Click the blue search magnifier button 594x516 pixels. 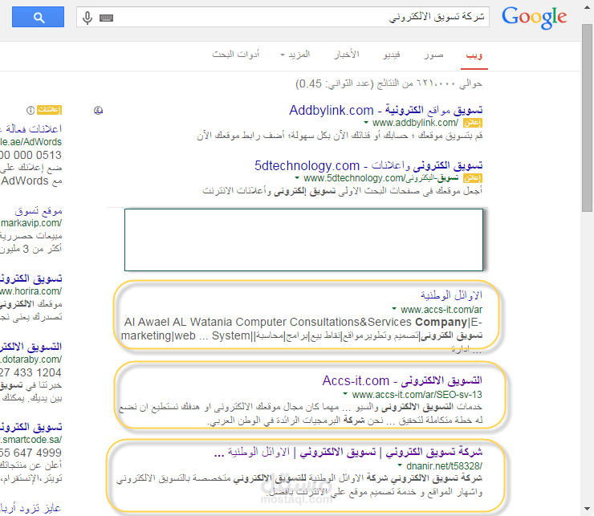(x=38, y=17)
